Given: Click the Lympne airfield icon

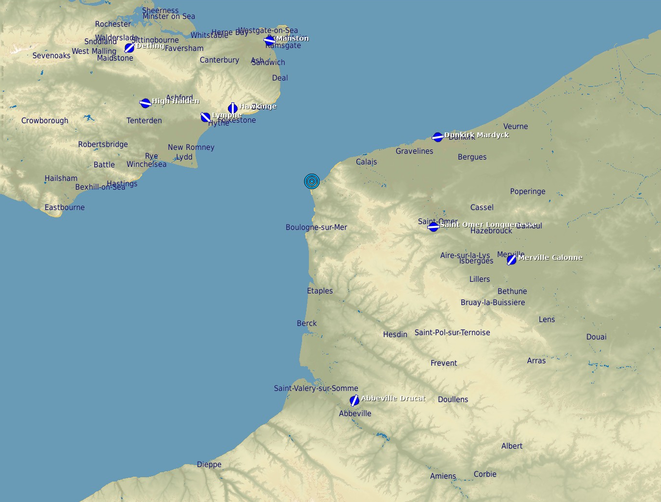Looking at the screenshot, I should 206,117.
